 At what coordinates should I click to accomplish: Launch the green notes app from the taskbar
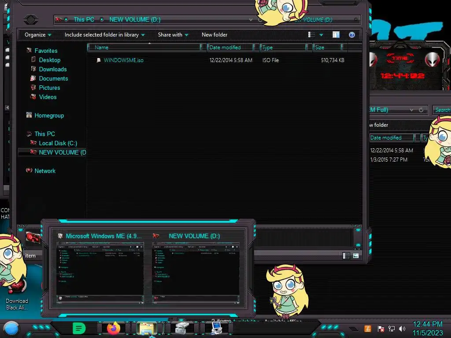point(79,328)
